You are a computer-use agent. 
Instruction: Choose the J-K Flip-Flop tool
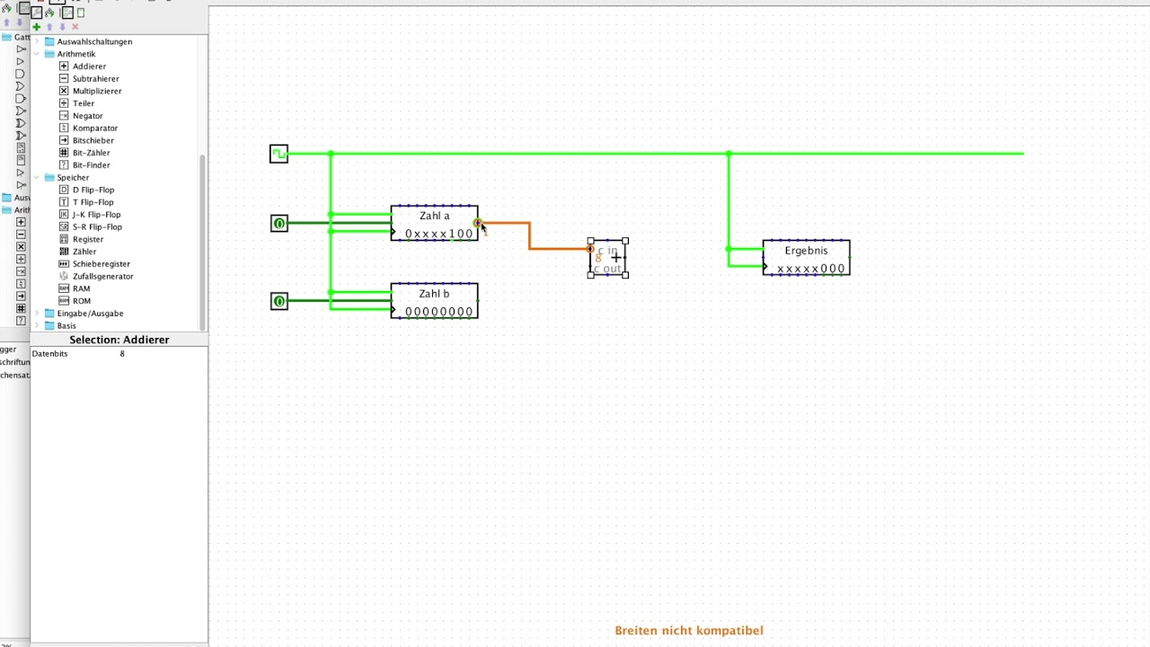(90, 215)
